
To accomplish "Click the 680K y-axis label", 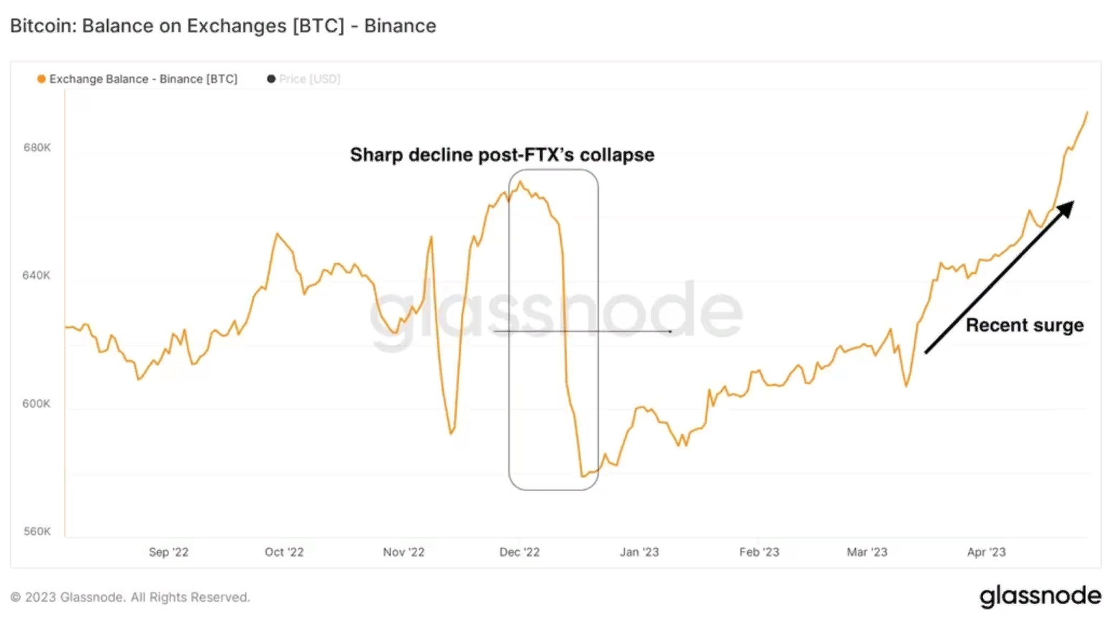I will (37, 147).
